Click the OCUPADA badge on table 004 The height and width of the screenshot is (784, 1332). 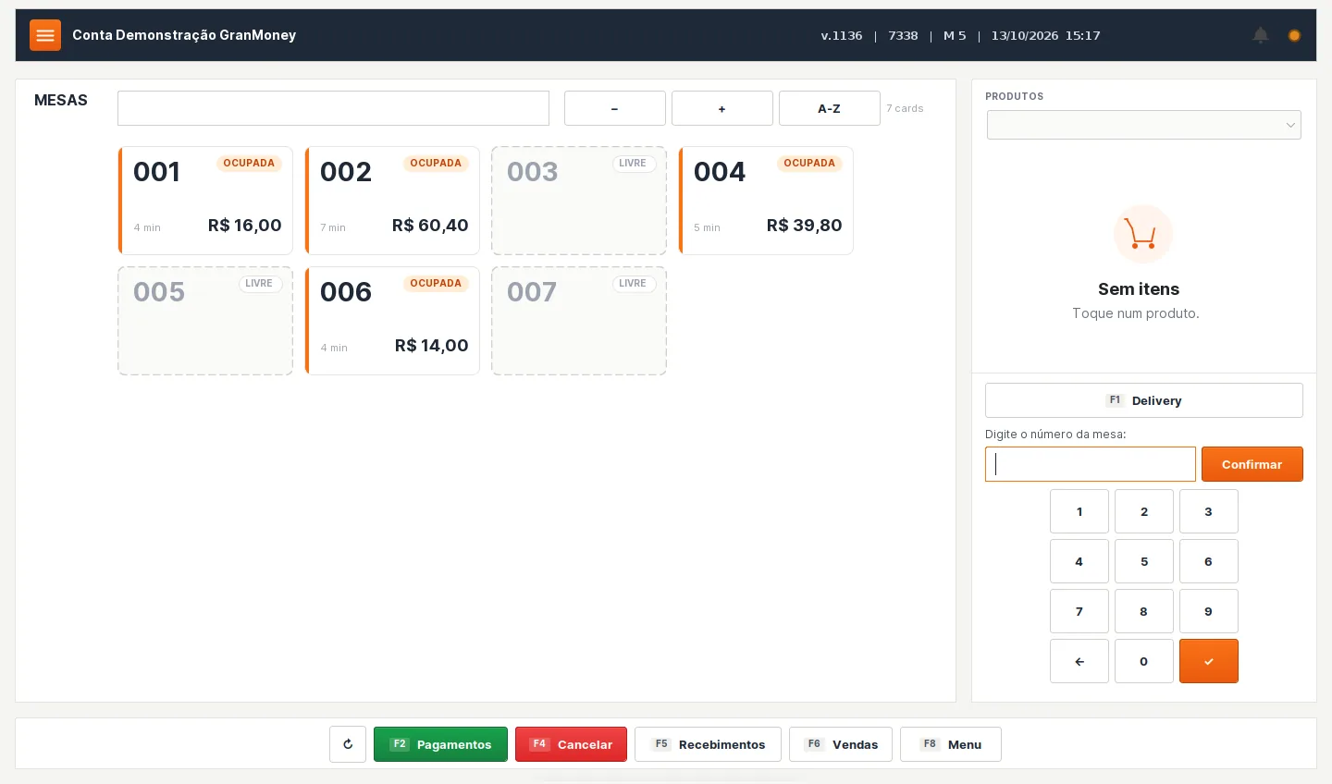(809, 164)
